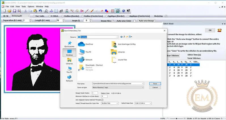
Task: Open the View menu
Action: 18,6
